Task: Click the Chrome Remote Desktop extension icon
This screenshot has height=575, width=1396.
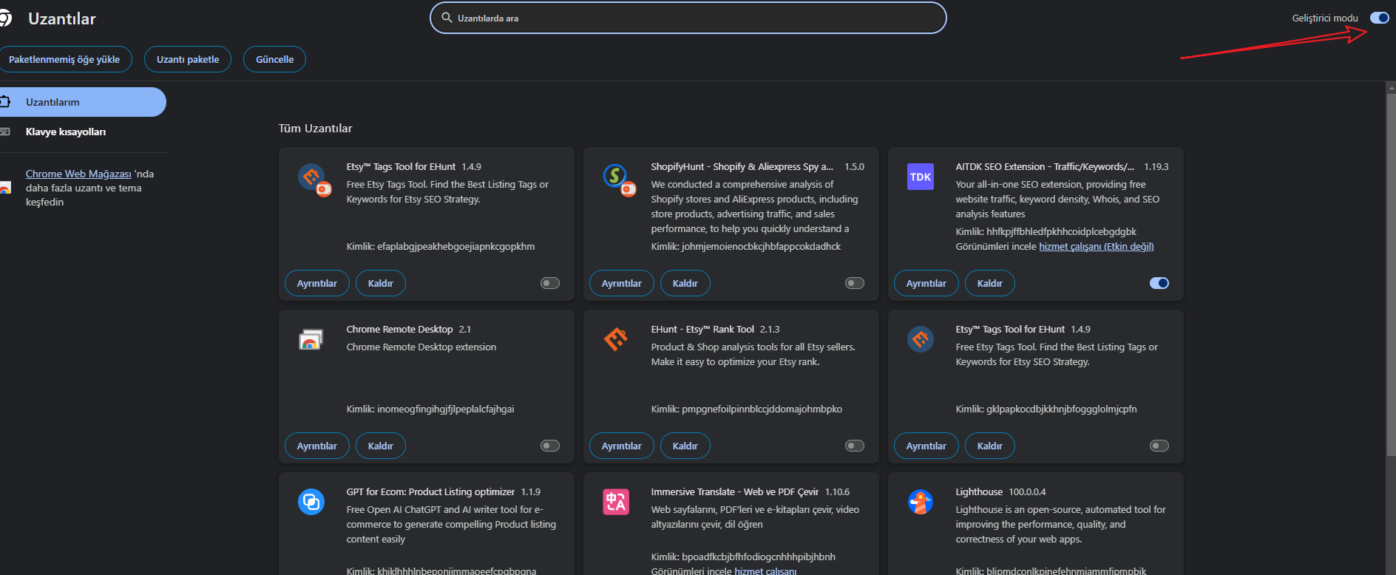Action: [x=311, y=340]
